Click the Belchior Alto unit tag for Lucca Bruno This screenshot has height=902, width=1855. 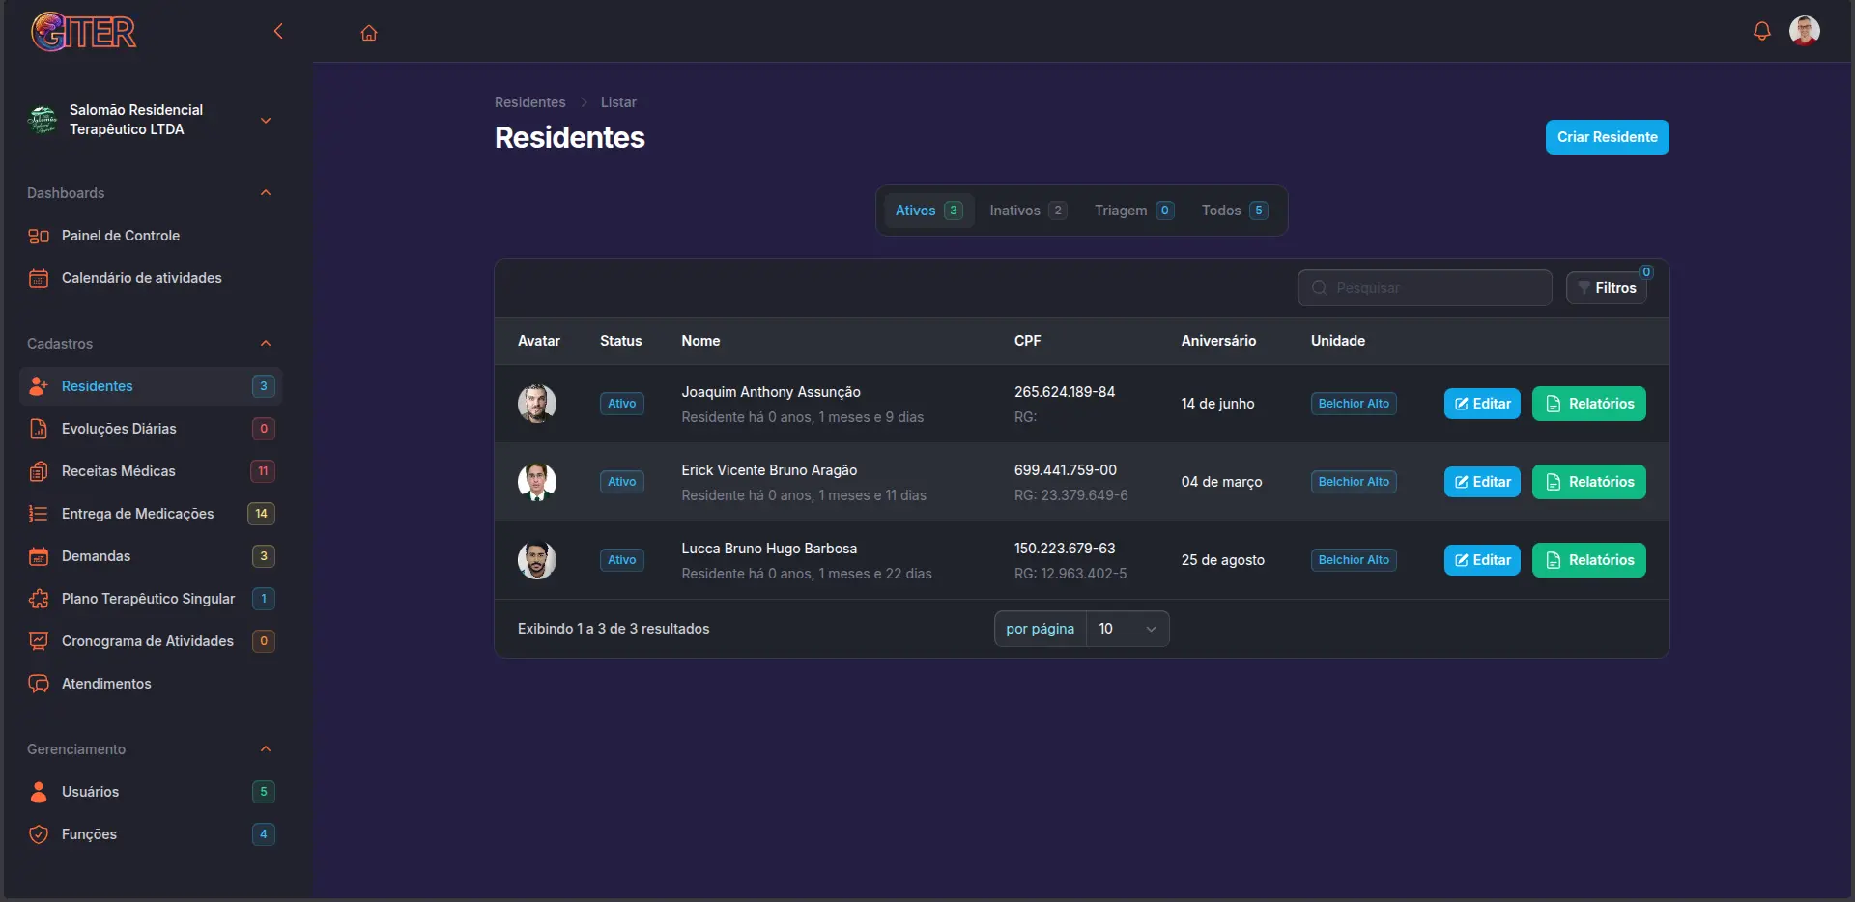coord(1353,559)
